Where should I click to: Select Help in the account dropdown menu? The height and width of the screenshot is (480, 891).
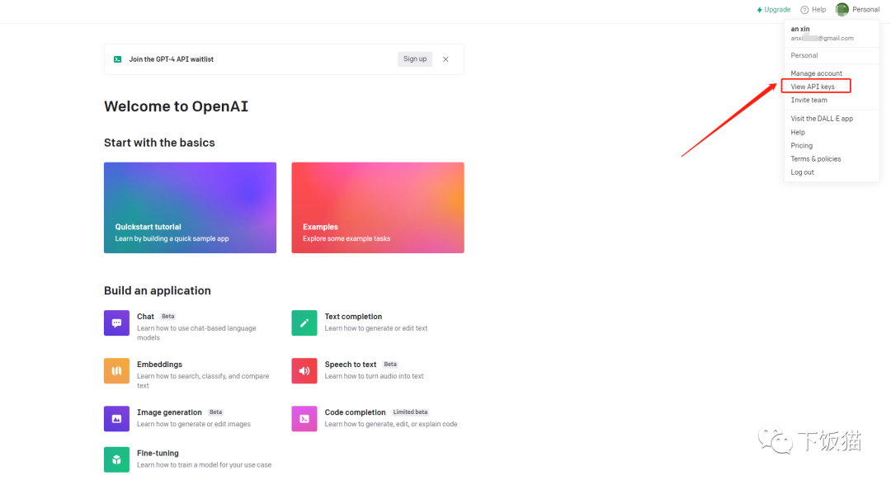click(798, 132)
